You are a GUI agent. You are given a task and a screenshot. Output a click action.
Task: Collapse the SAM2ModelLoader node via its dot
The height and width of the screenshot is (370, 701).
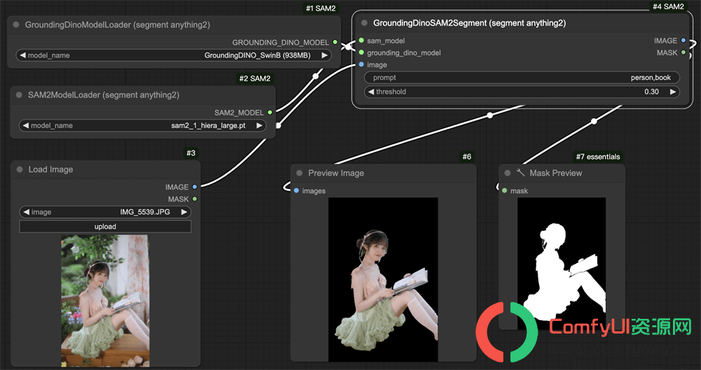click(19, 95)
